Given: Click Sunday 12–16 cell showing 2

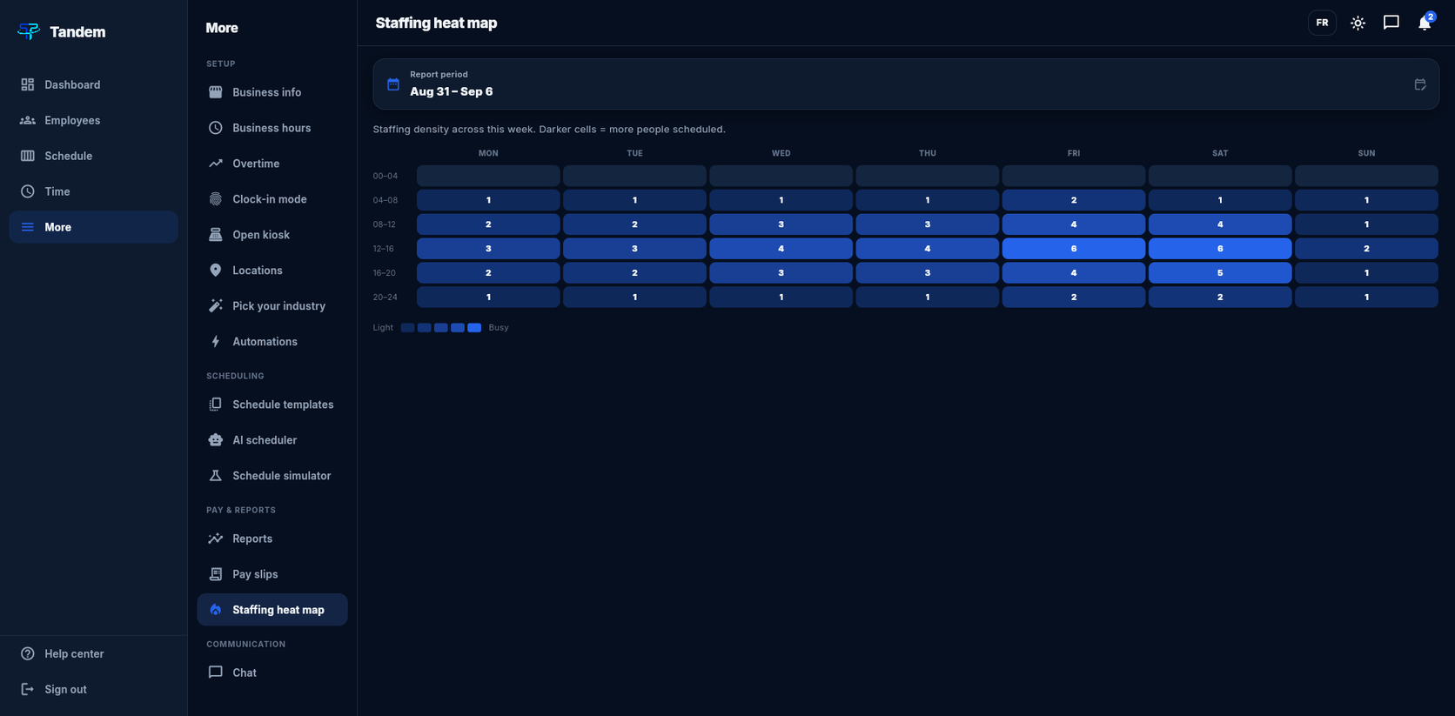Looking at the screenshot, I should point(1366,249).
